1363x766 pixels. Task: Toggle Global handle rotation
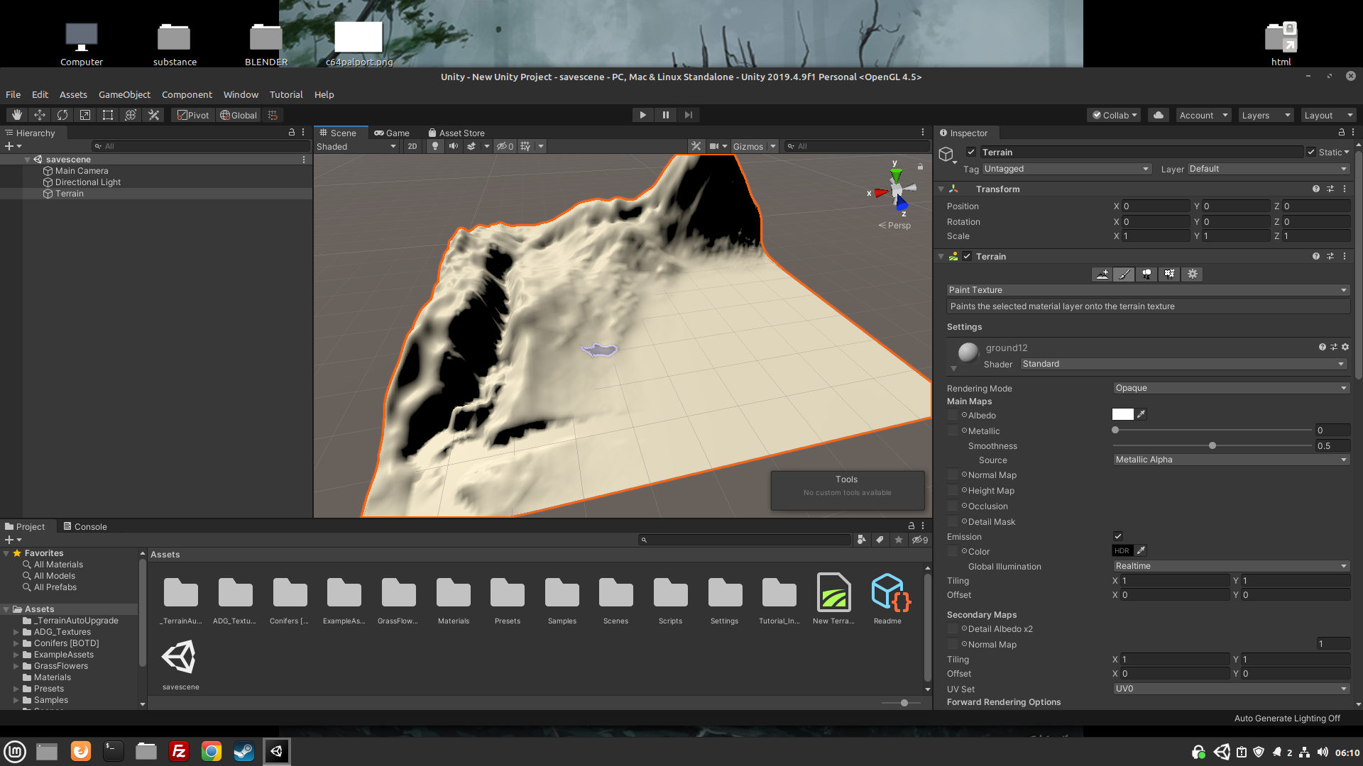(239, 115)
